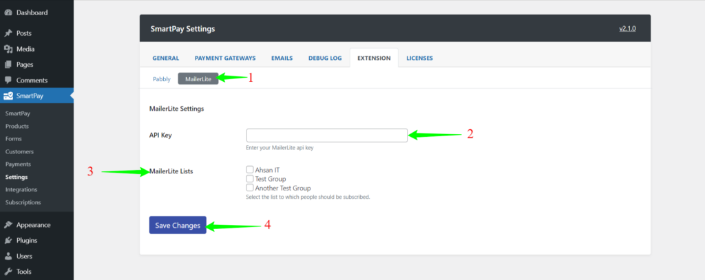Screen dimensions: 705x280
Task: Click the Tools wrench icon
Action: 8,272
